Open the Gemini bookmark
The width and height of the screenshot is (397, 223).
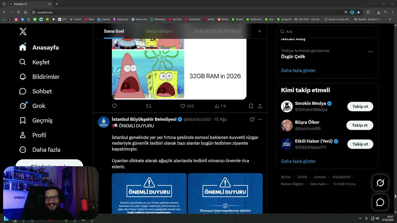75,19
